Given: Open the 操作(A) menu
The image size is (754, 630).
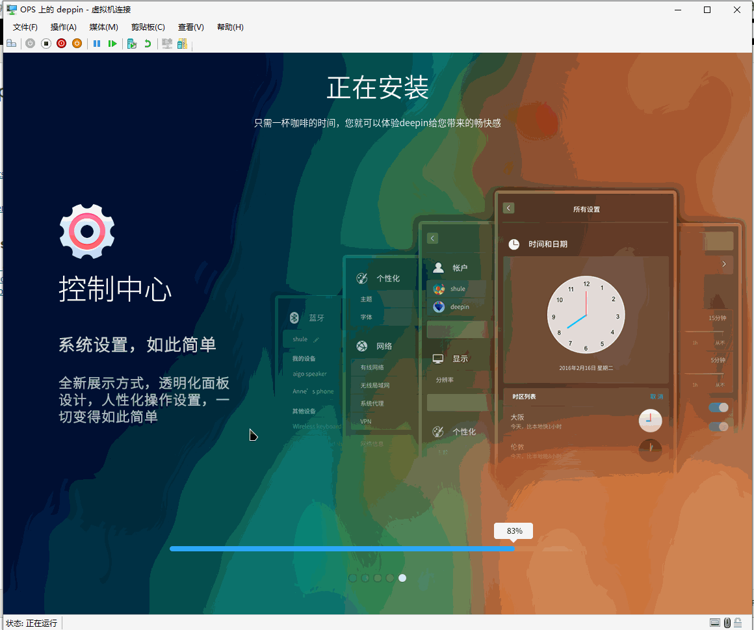Looking at the screenshot, I should coord(64,27).
